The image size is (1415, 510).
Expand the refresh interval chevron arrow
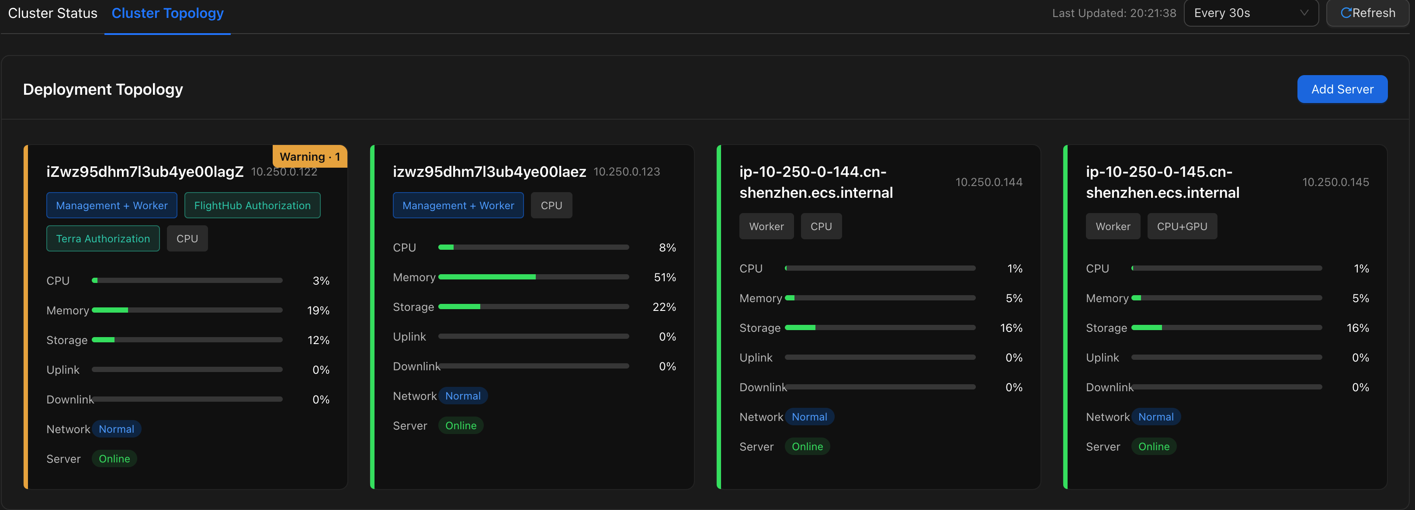pyautogui.click(x=1304, y=13)
